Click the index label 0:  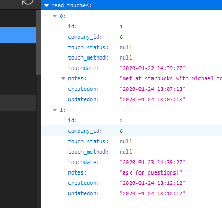click(x=63, y=16)
